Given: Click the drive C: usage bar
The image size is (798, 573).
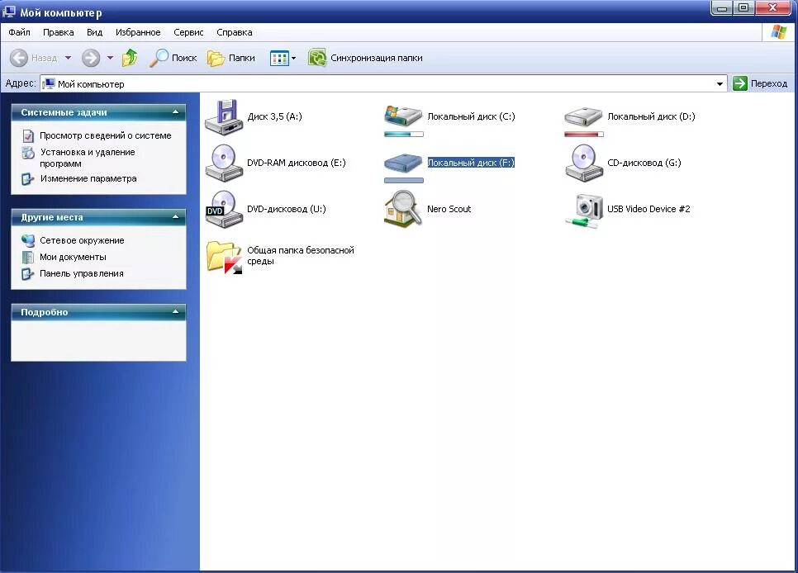Looking at the screenshot, I should tap(404, 135).
